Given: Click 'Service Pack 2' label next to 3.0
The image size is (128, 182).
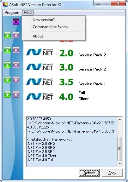Looking at the screenshot, I should coord(92,69).
